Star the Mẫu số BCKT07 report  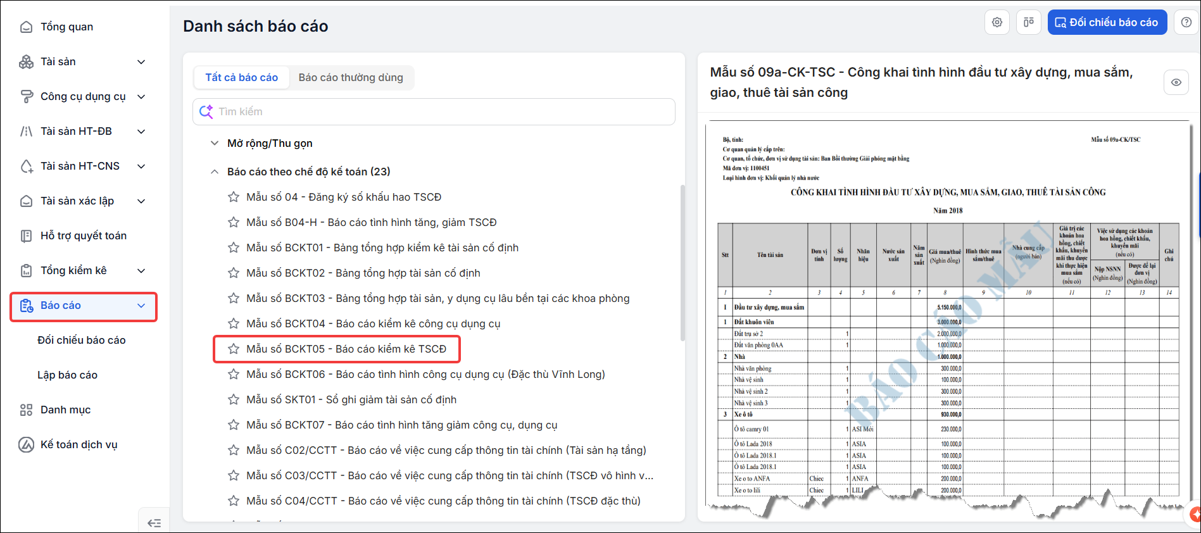click(x=234, y=425)
